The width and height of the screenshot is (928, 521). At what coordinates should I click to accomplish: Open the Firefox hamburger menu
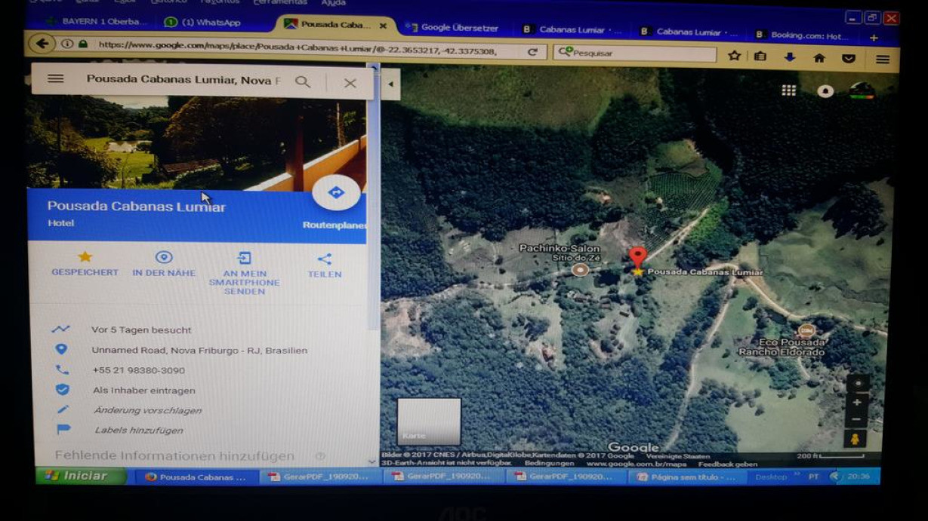point(883,60)
